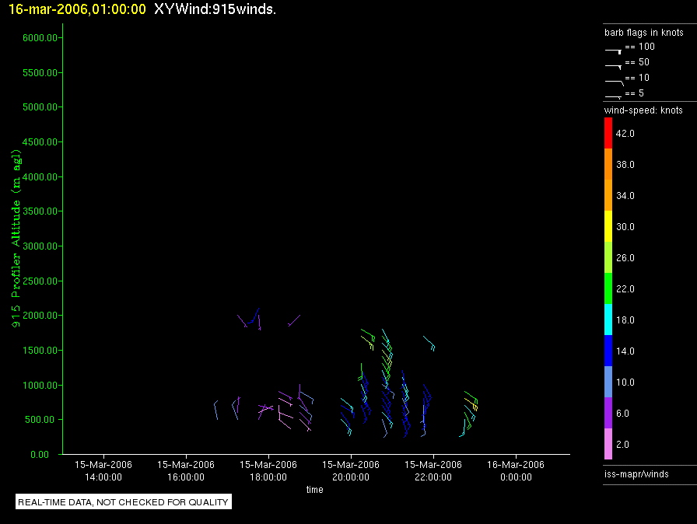Click the 10 knots barb flag symbol
The width and height of the screenshot is (697, 524).
click(615, 82)
